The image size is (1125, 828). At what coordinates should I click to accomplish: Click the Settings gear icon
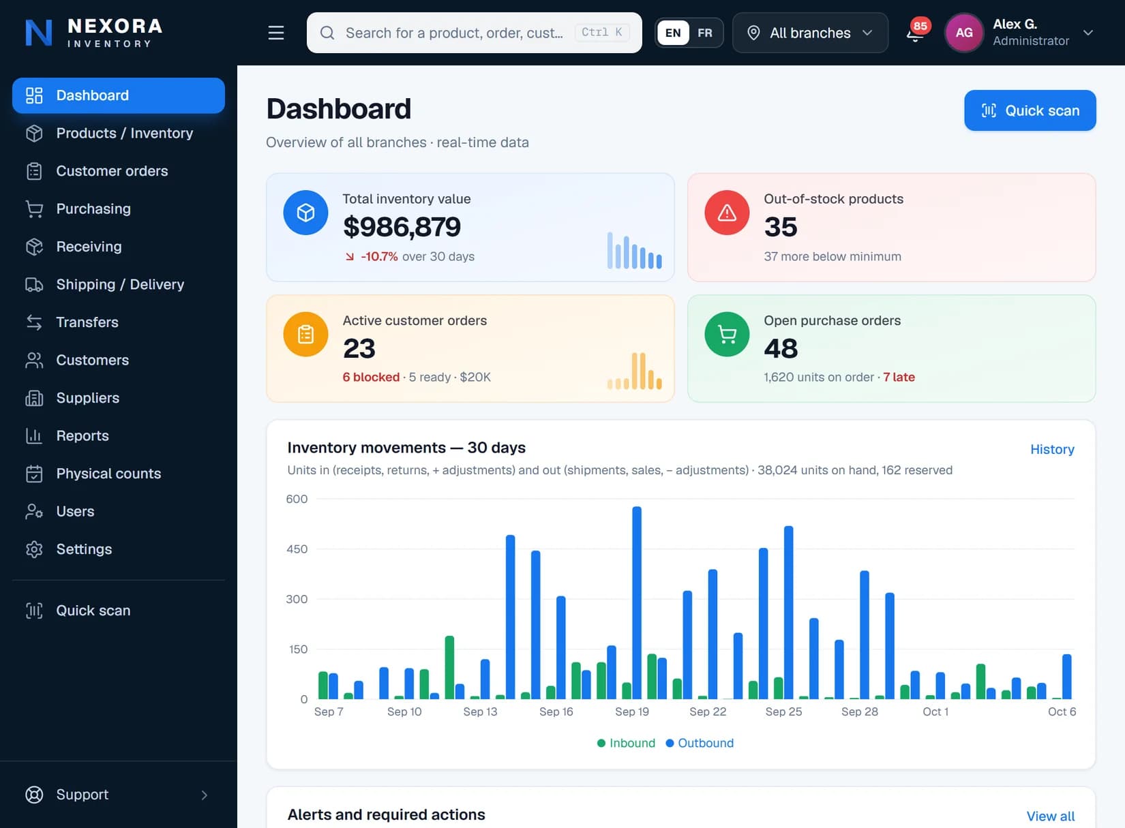tap(34, 549)
